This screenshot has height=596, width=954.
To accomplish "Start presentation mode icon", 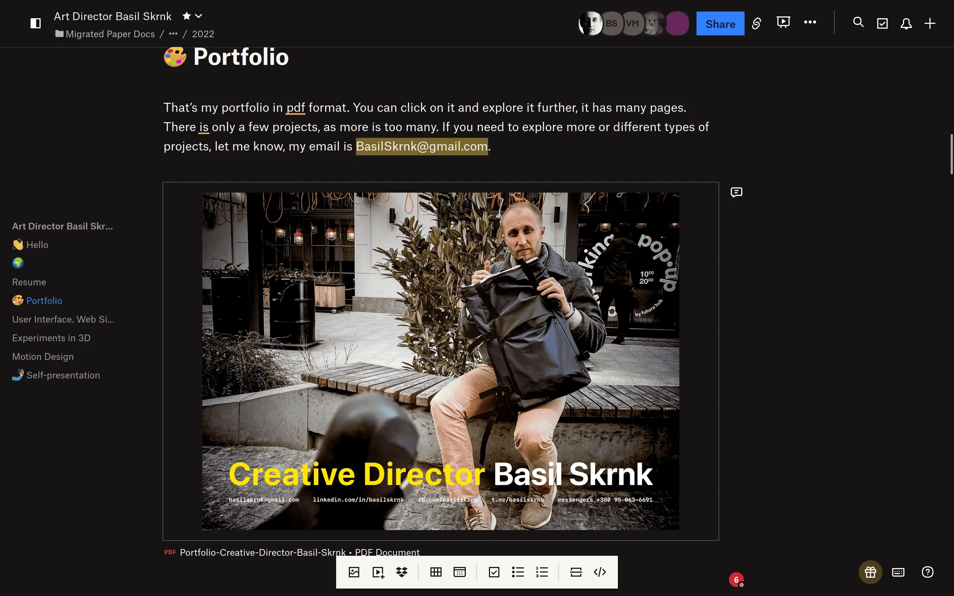I will [x=783, y=22].
